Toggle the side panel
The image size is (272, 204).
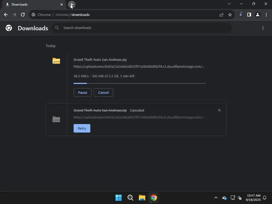pos(249,15)
